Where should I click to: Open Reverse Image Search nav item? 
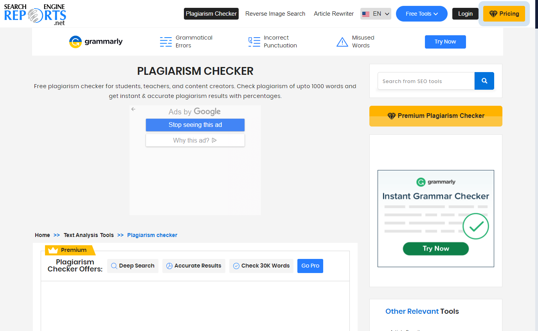tap(275, 14)
